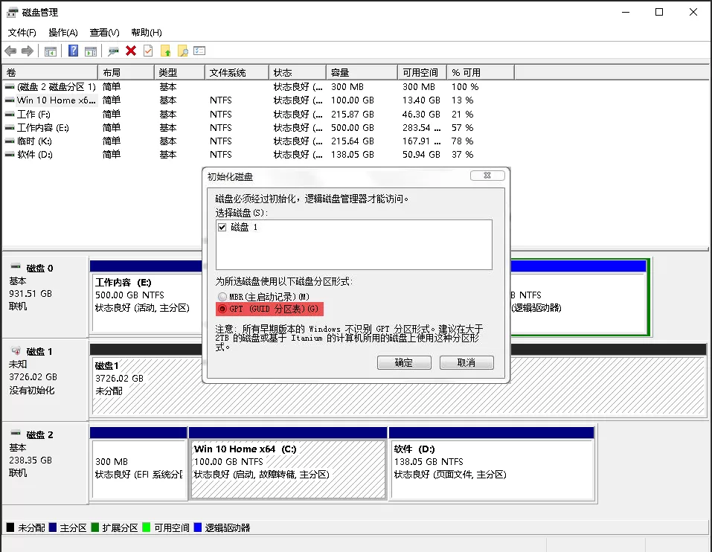Click the Forward navigation arrow icon

click(26, 51)
